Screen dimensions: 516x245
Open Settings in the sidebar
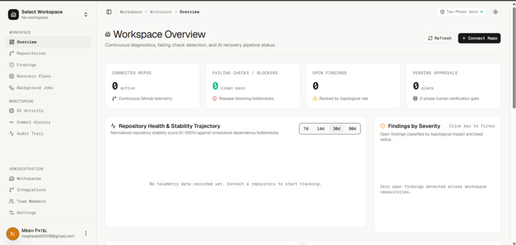(48, 213)
